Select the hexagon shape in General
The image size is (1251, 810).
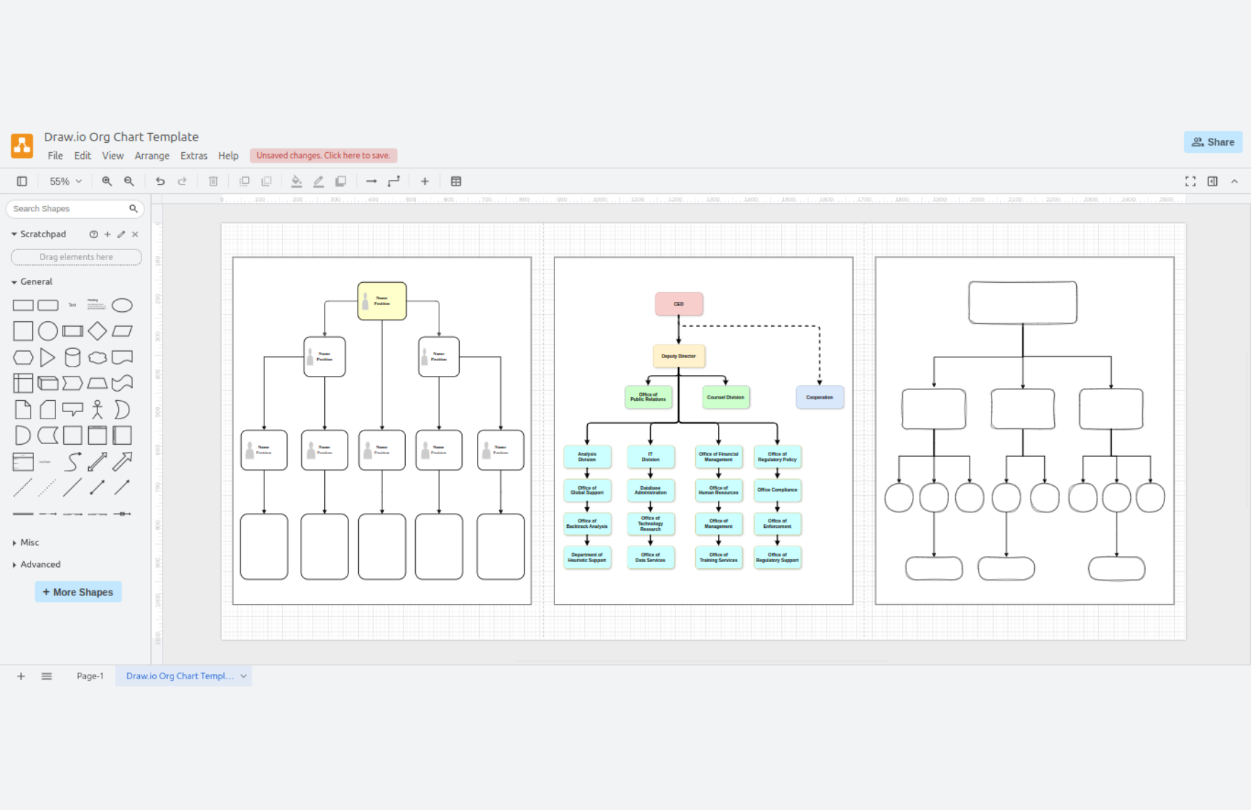(x=23, y=357)
